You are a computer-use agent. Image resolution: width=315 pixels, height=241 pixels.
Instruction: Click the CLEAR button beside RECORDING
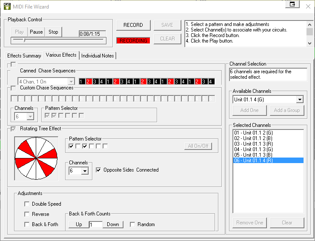(x=167, y=39)
